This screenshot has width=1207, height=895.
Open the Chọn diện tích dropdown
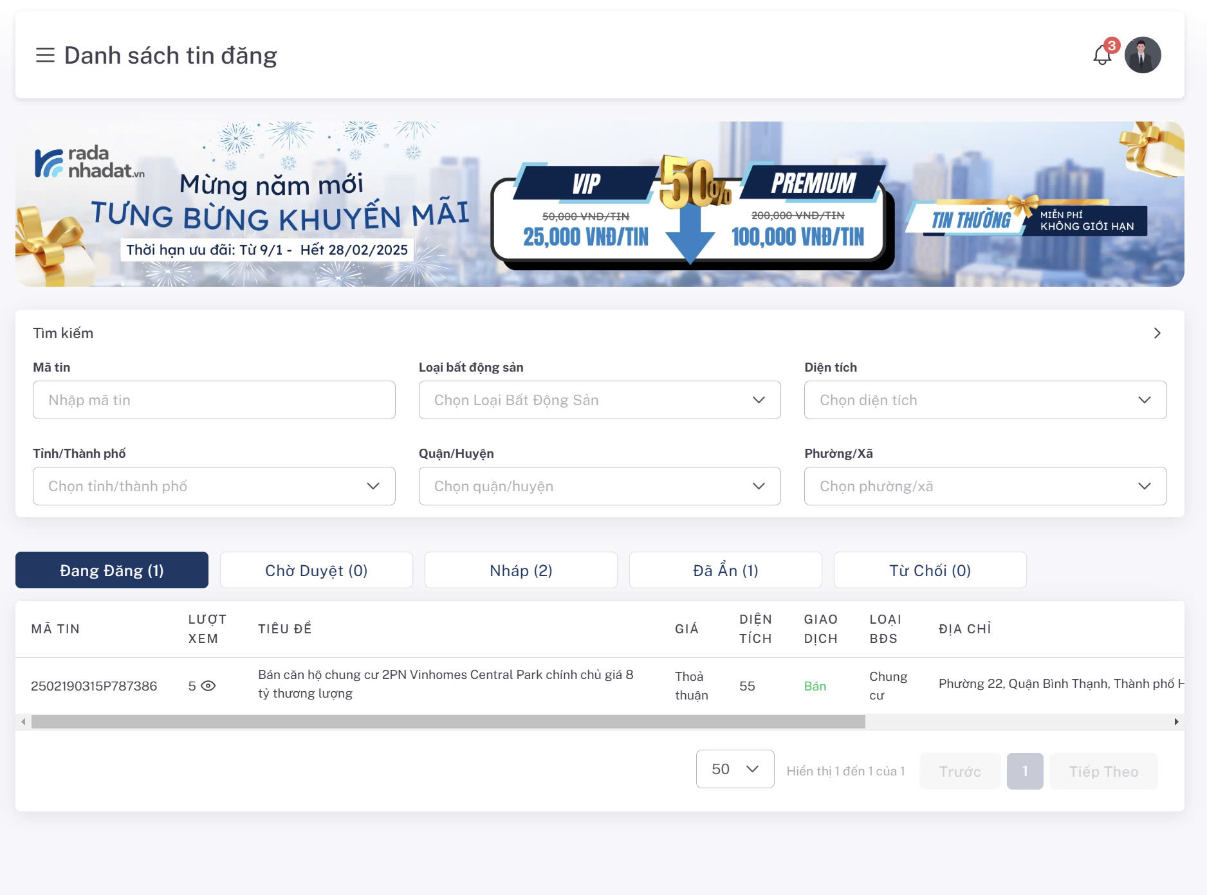[x=985, y=400]
